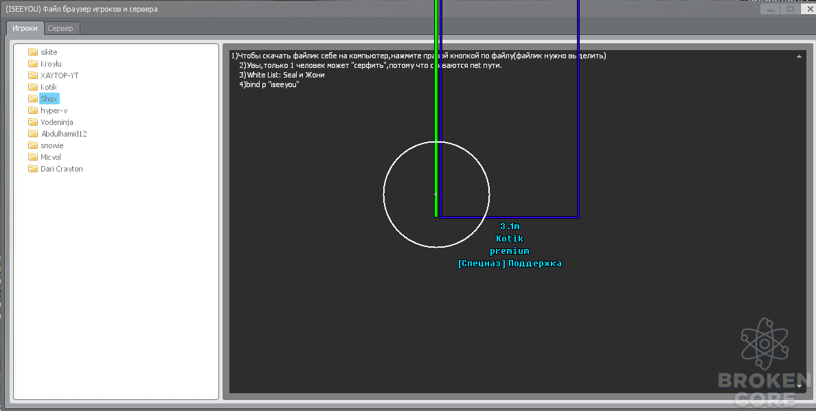Image resolution: width=816 pixels, height=411 pixels.
Task: Open the Kroylu player entry
Action: pyautogui.click(x=51, y=64)
